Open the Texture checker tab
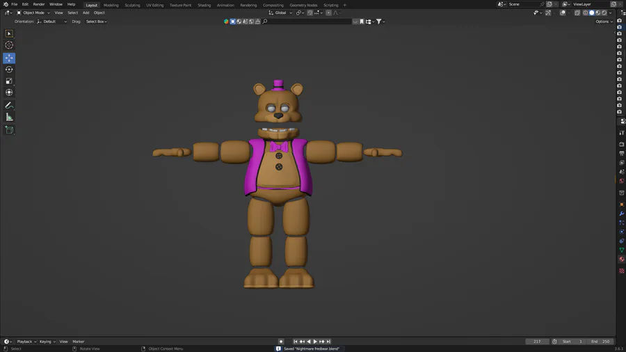Viewport: 626px width, 352px height. coord(622,271)
